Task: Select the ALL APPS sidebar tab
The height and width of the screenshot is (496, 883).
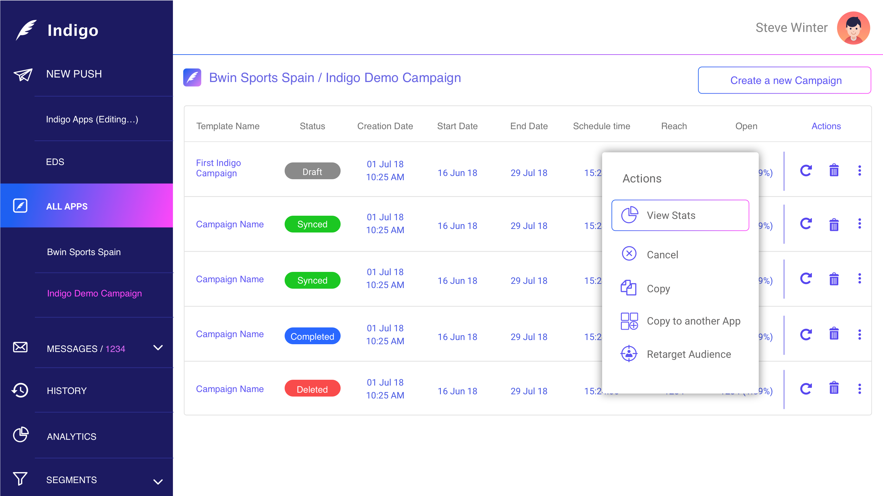Action: pos(67,206)
